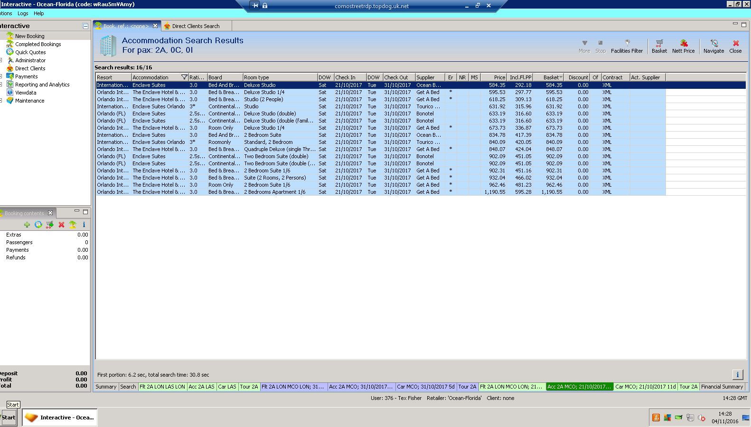Select the Book. ref. <none> tab
This screenshot has width=751, height=427.
tap(126, 26)
